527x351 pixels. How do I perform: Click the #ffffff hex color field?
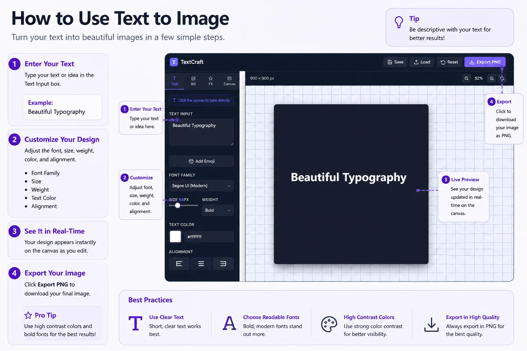pyautogui.click(x=209, y=237)
